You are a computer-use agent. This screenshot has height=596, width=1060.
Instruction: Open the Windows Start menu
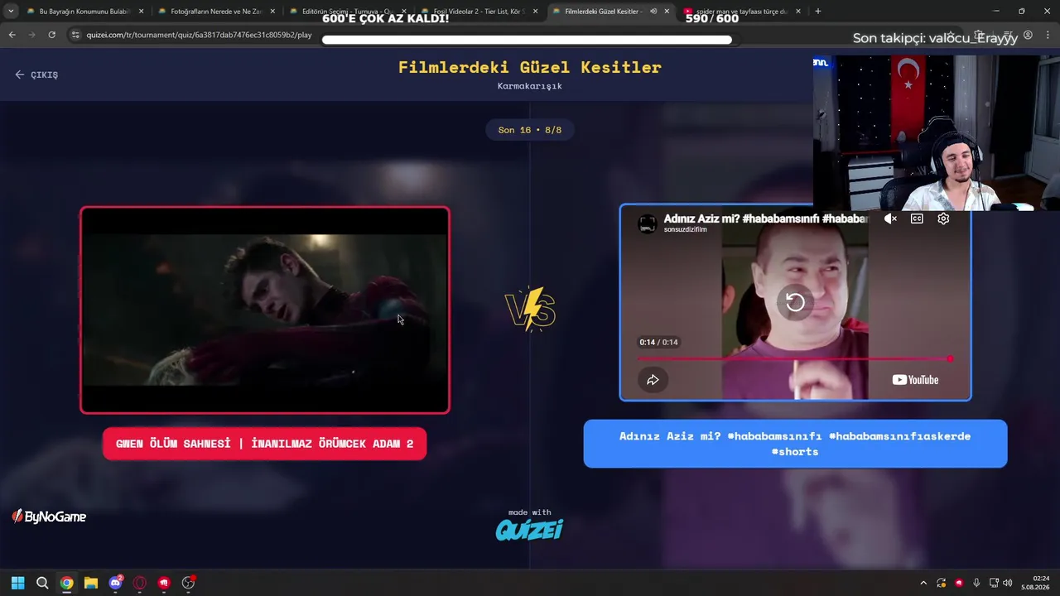(x=17, y=583)
